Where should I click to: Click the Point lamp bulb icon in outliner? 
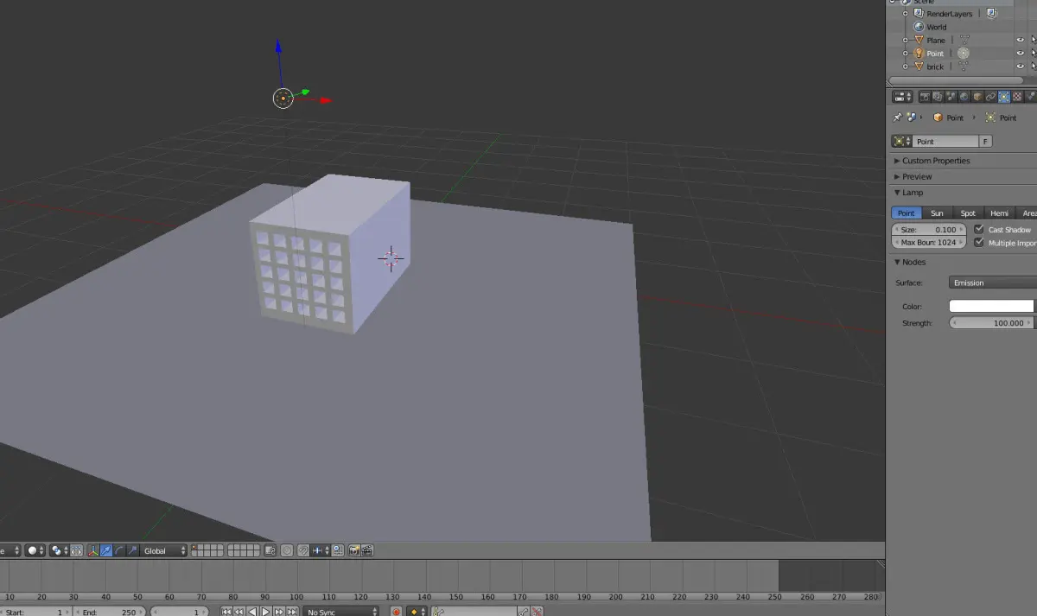[x=919, y=53]
